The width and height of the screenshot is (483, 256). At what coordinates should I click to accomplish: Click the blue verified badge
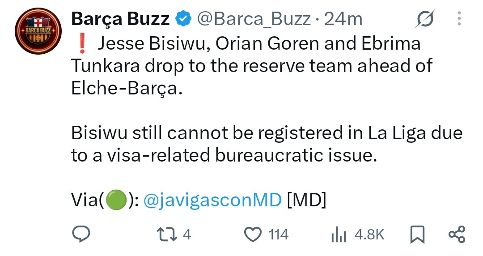[x=183, y=18]
